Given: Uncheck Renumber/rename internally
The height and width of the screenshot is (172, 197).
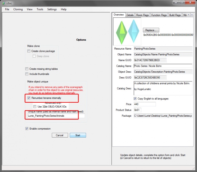Looking at the screenshot, I should coord(29,98).
